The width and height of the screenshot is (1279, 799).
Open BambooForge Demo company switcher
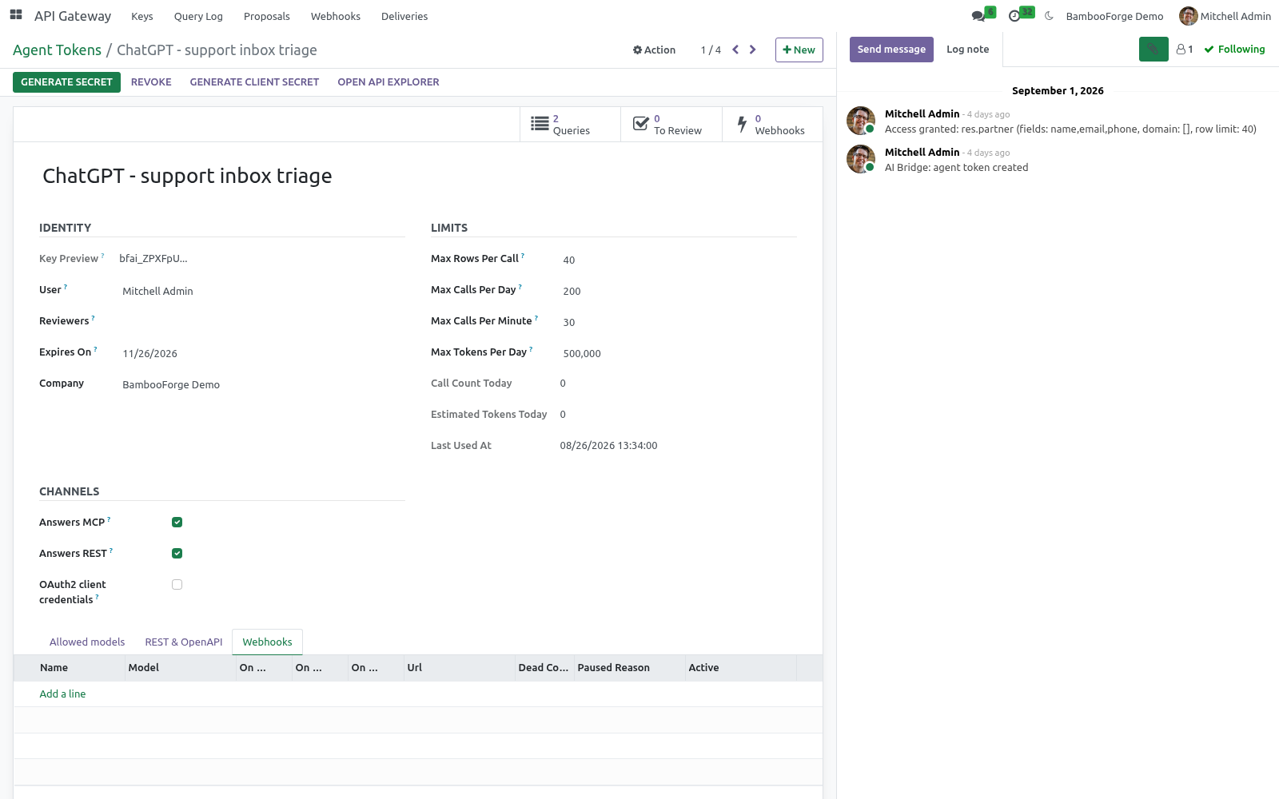coord(1114,16)
